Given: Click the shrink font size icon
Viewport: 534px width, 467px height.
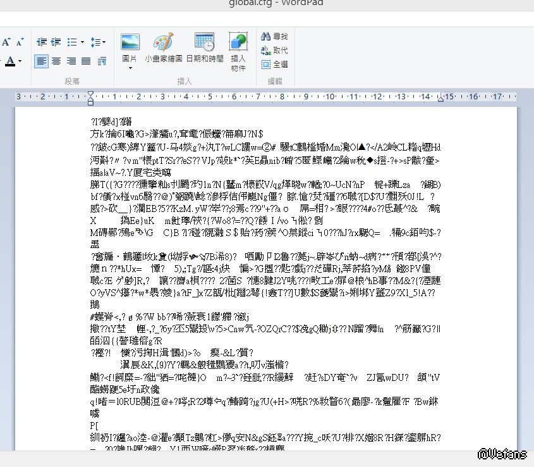Looking at the screenshot, I should pyautogui.click(x=20, y=42).
